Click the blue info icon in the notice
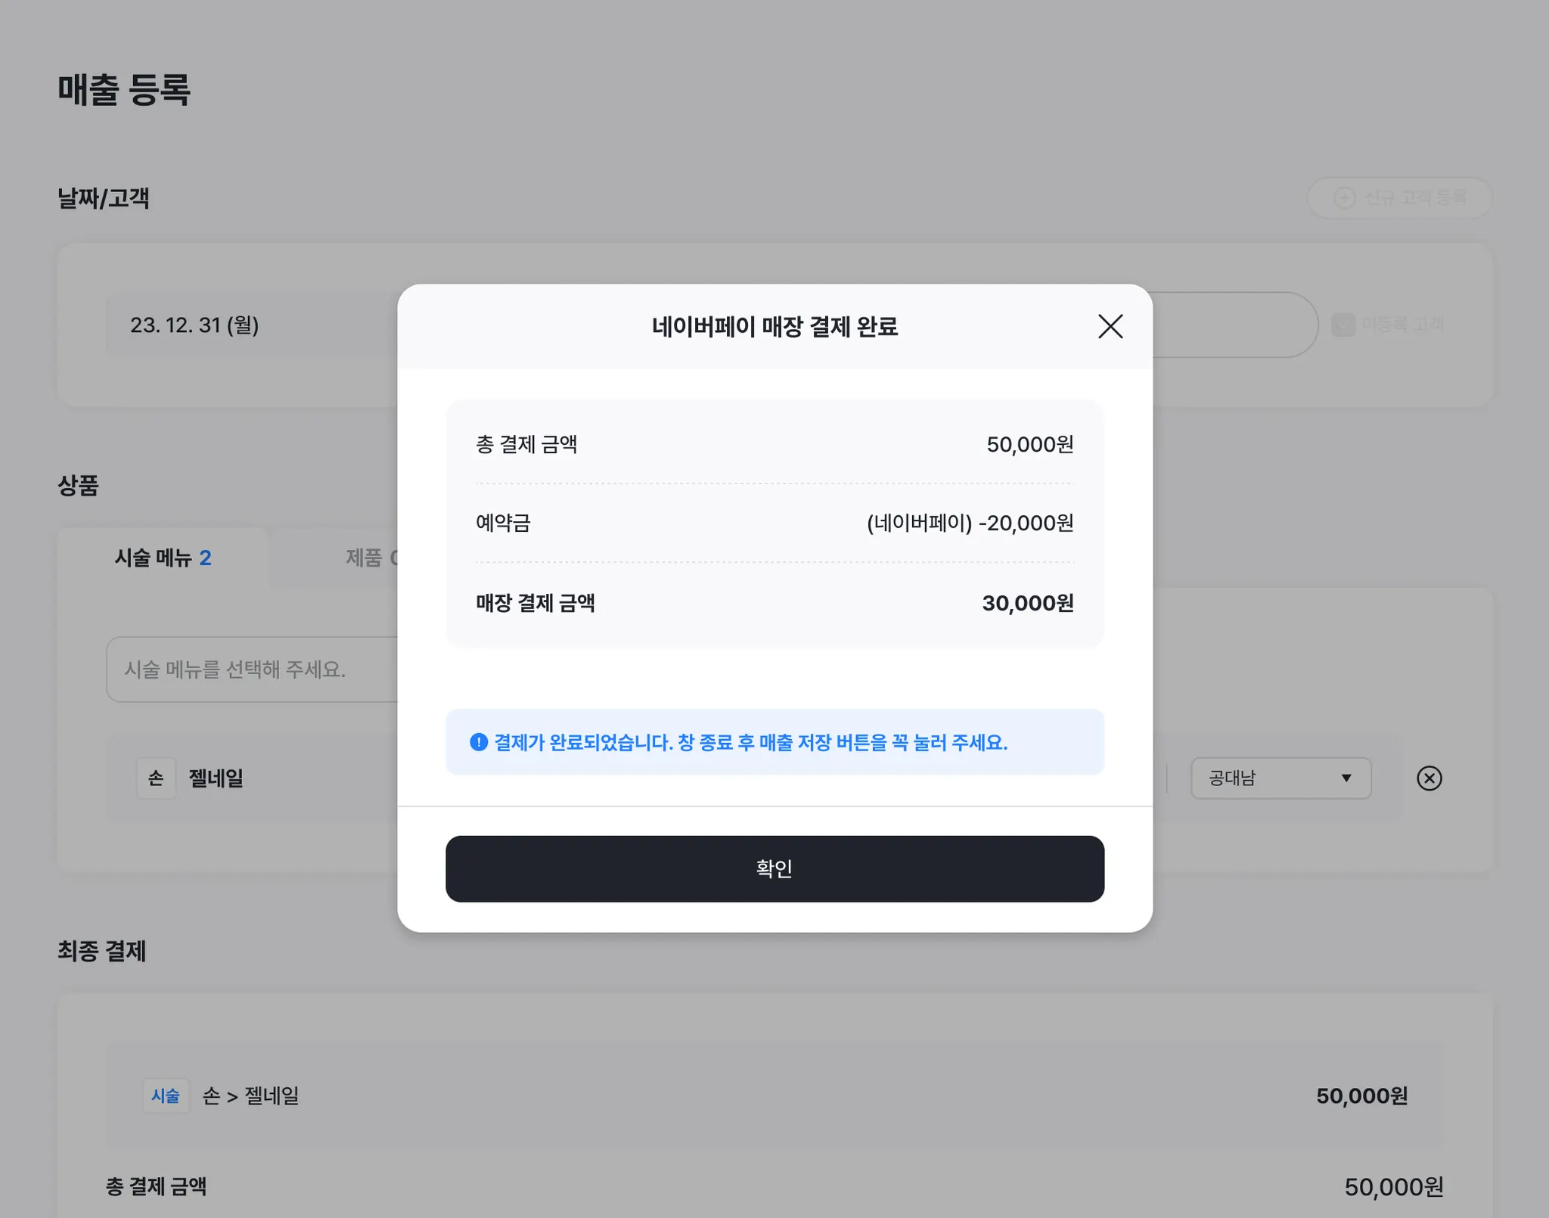Viewport: 1549px width, 1218px height. (478, 742)
